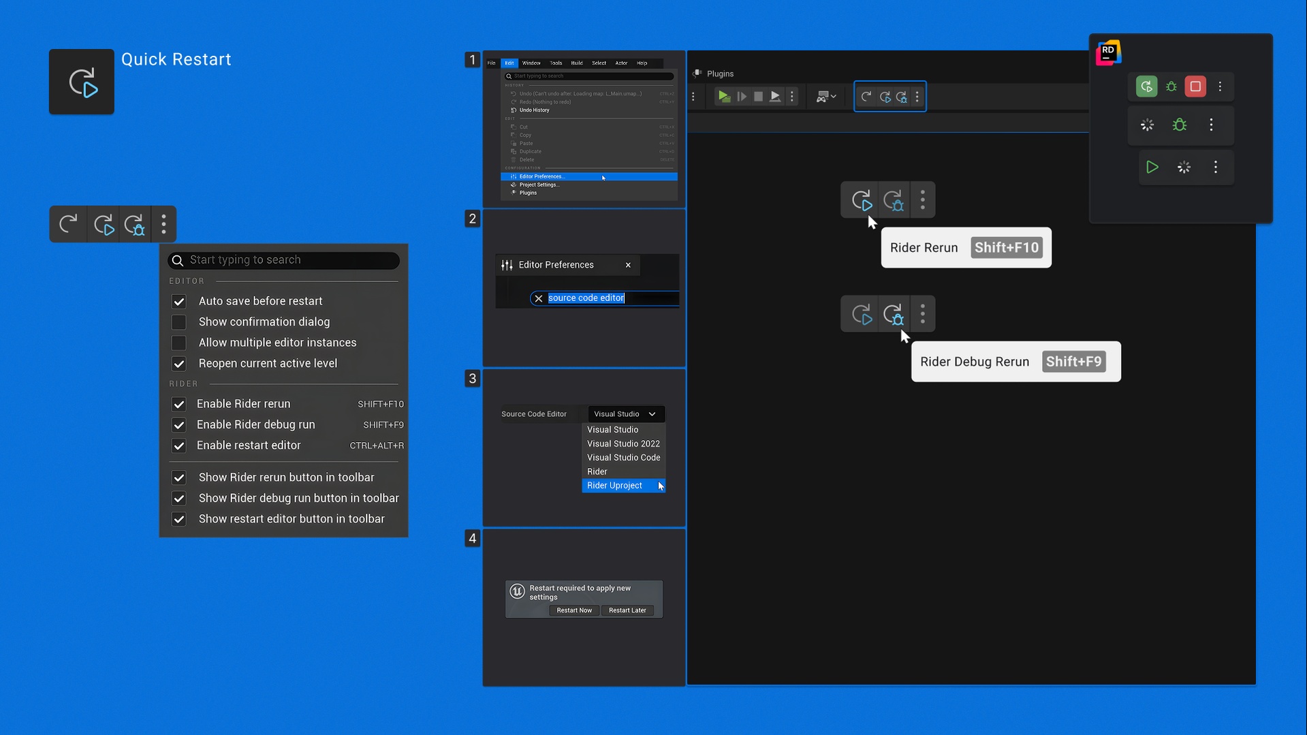Toggle Enable Rider rerun checkbox

pos(179,404)
